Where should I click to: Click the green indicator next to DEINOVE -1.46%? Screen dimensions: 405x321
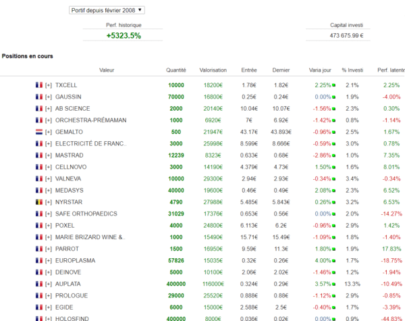tap(333, 272)
